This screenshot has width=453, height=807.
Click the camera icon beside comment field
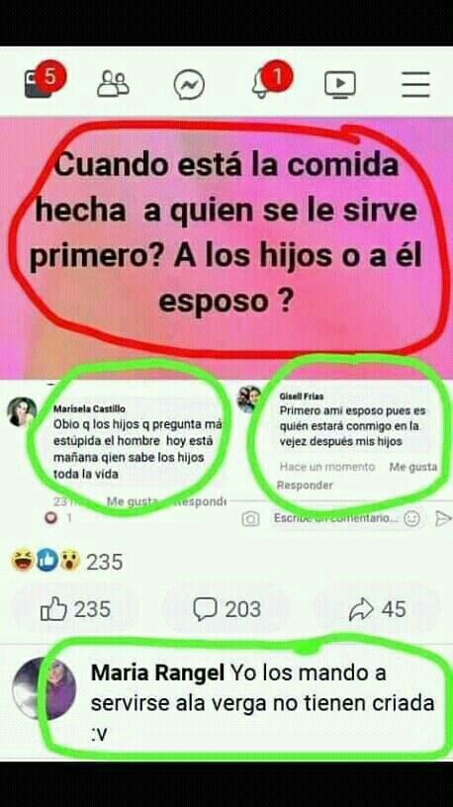coord(250,519)
